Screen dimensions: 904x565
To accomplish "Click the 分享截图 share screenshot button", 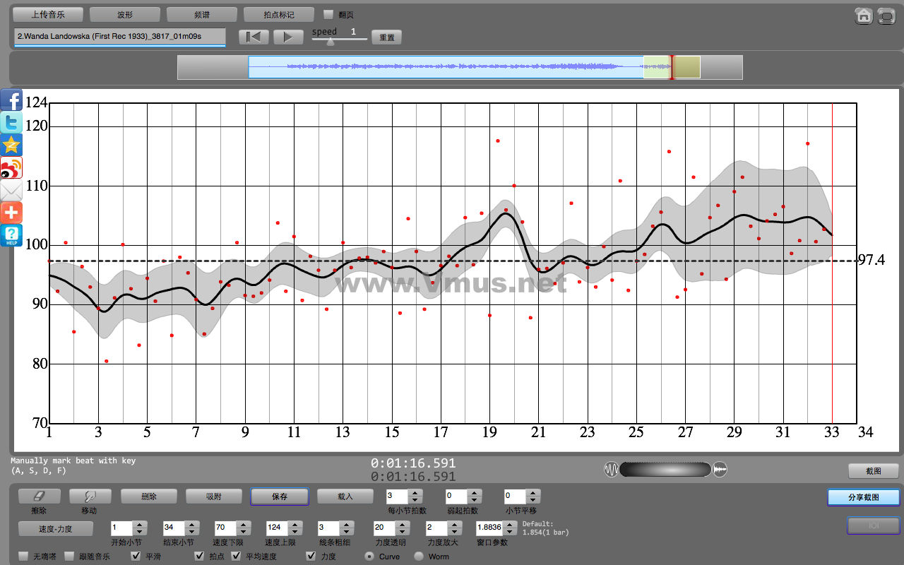I will 863,497.
